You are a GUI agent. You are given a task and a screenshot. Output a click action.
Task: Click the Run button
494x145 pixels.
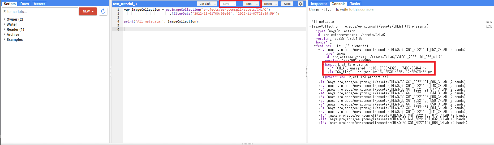[249, 4]
